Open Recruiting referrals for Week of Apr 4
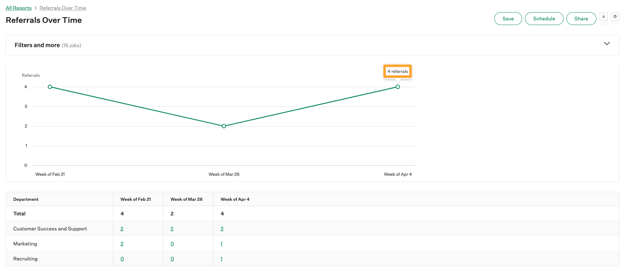 [x=222, y=259]
